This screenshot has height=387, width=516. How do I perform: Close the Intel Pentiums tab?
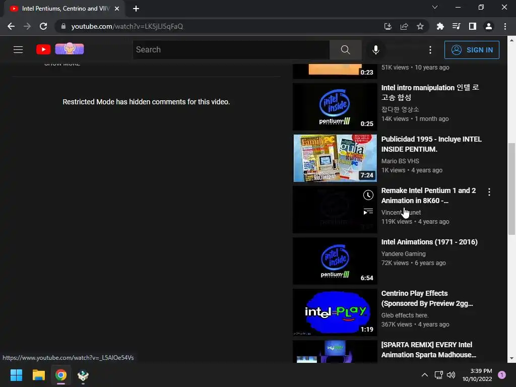(117, 9)
